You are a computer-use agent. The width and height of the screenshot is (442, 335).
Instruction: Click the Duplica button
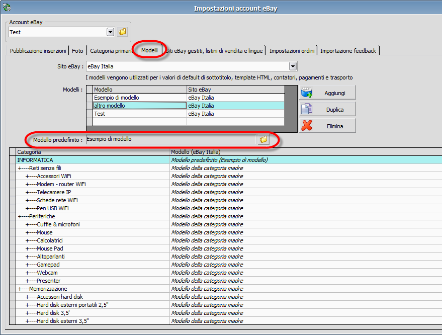pyautogui.click(x=327, y=109)
